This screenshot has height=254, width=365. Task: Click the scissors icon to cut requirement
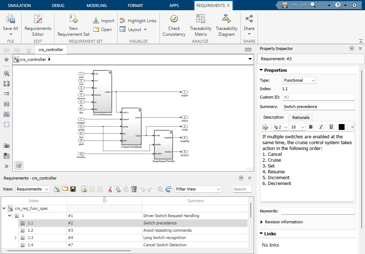[x=109, y=189]
